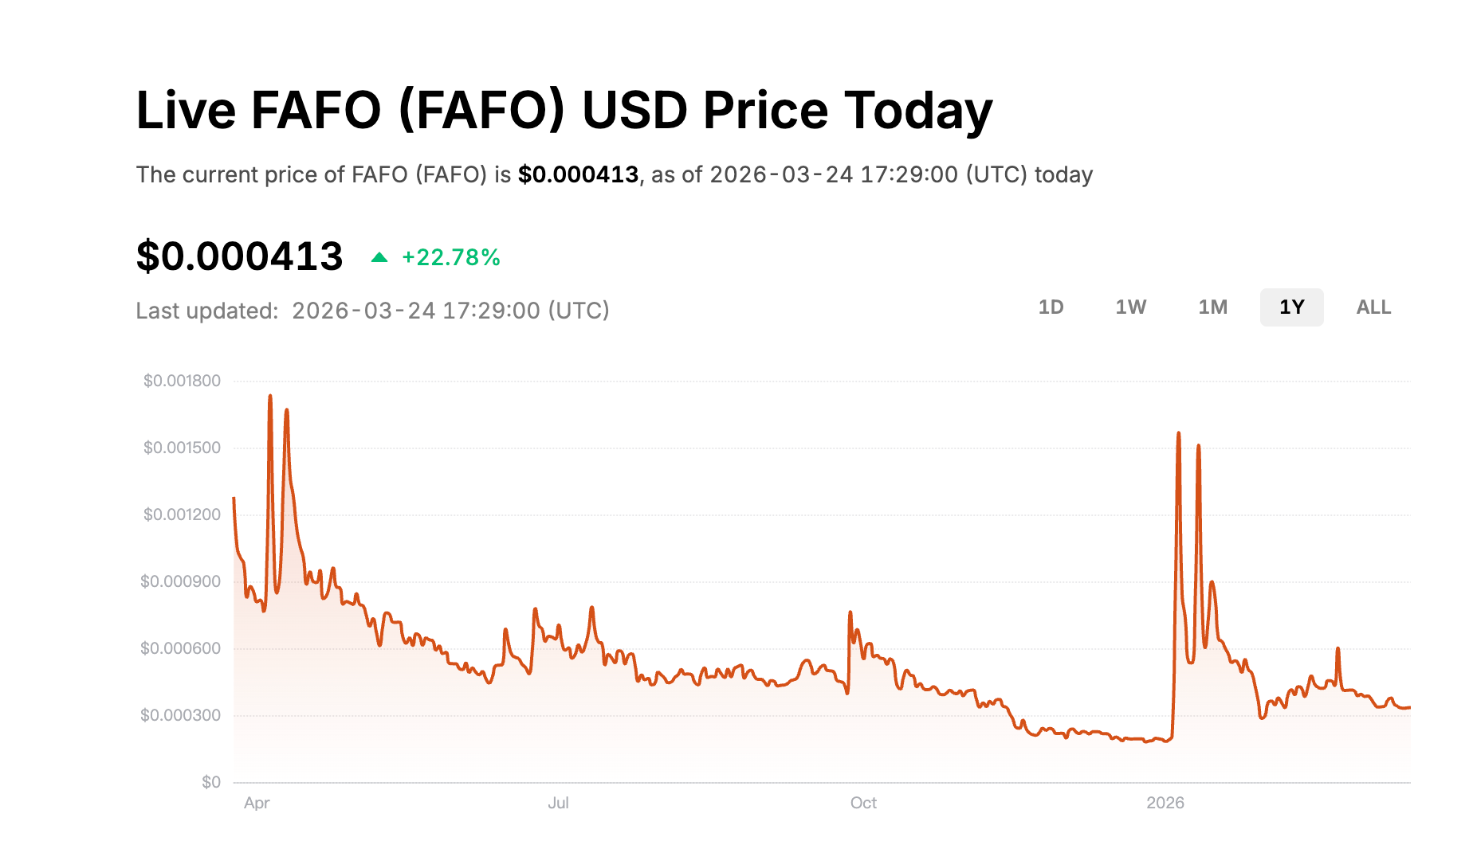Click the $0.001200 y-axis label
This screenshot has height=841, width=1473.
point(182,514)
